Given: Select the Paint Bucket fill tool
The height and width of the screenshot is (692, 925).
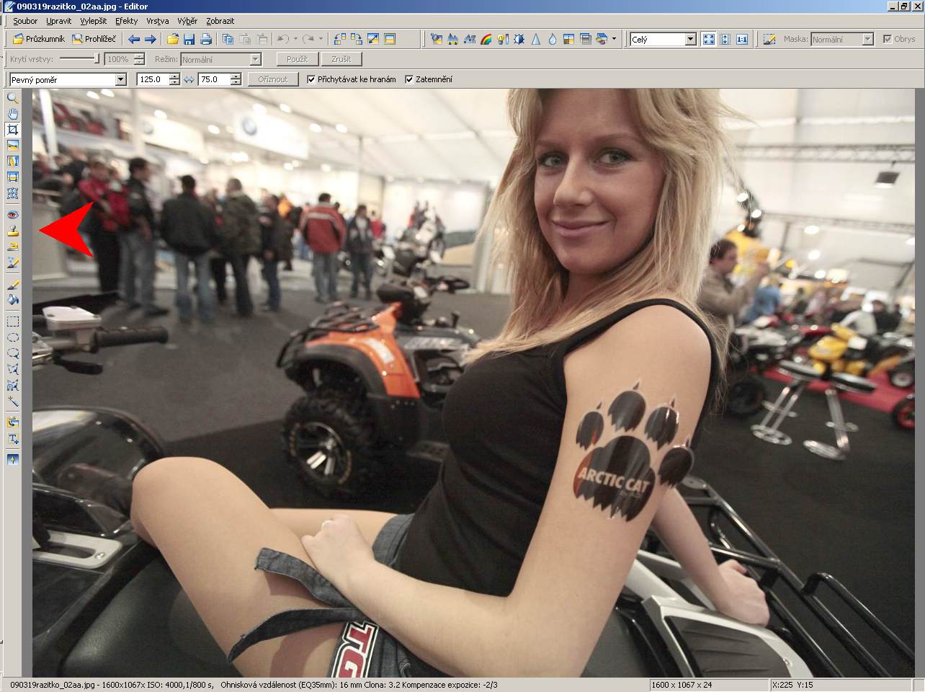Looking at the screenshot, I should [x=13, y=300].
